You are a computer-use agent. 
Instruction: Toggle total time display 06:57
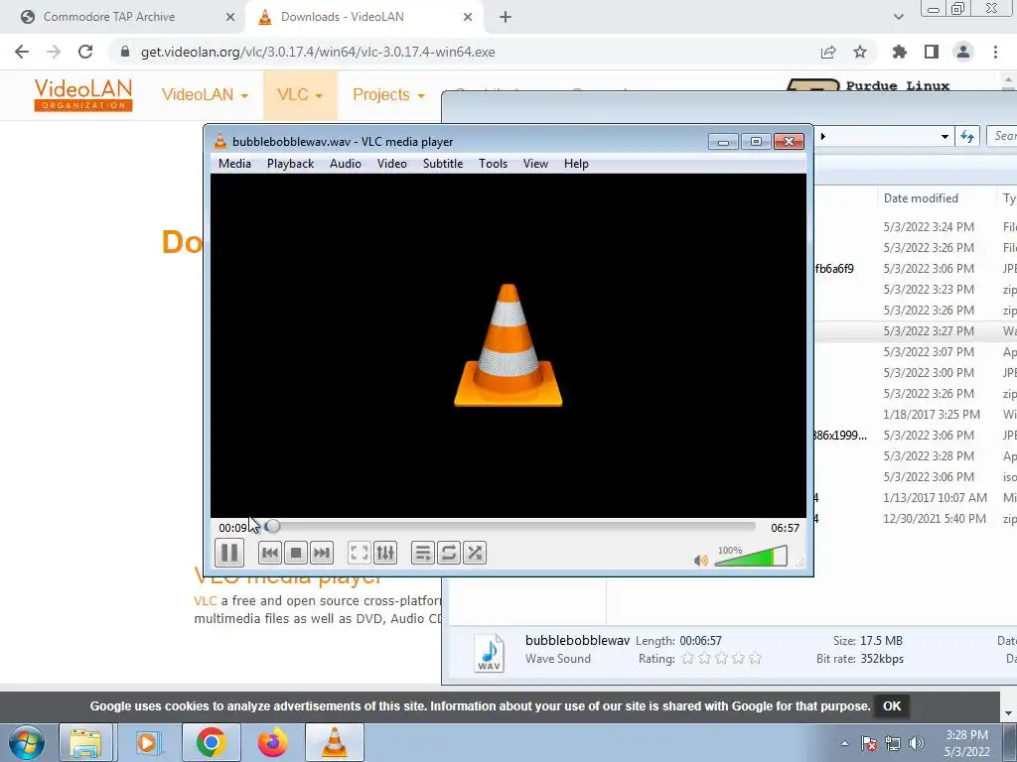(x=785, y=528)
